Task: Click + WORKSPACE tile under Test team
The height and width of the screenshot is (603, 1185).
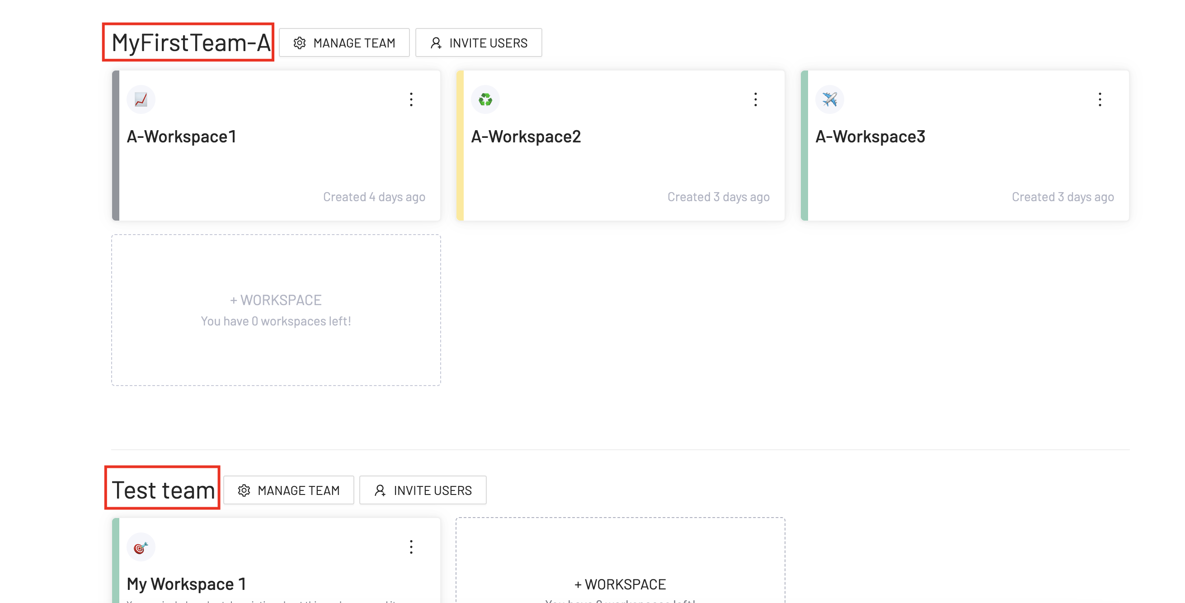Action: (620, 584)
